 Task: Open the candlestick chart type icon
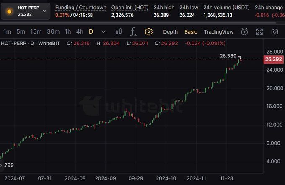[x=119, y=31]
